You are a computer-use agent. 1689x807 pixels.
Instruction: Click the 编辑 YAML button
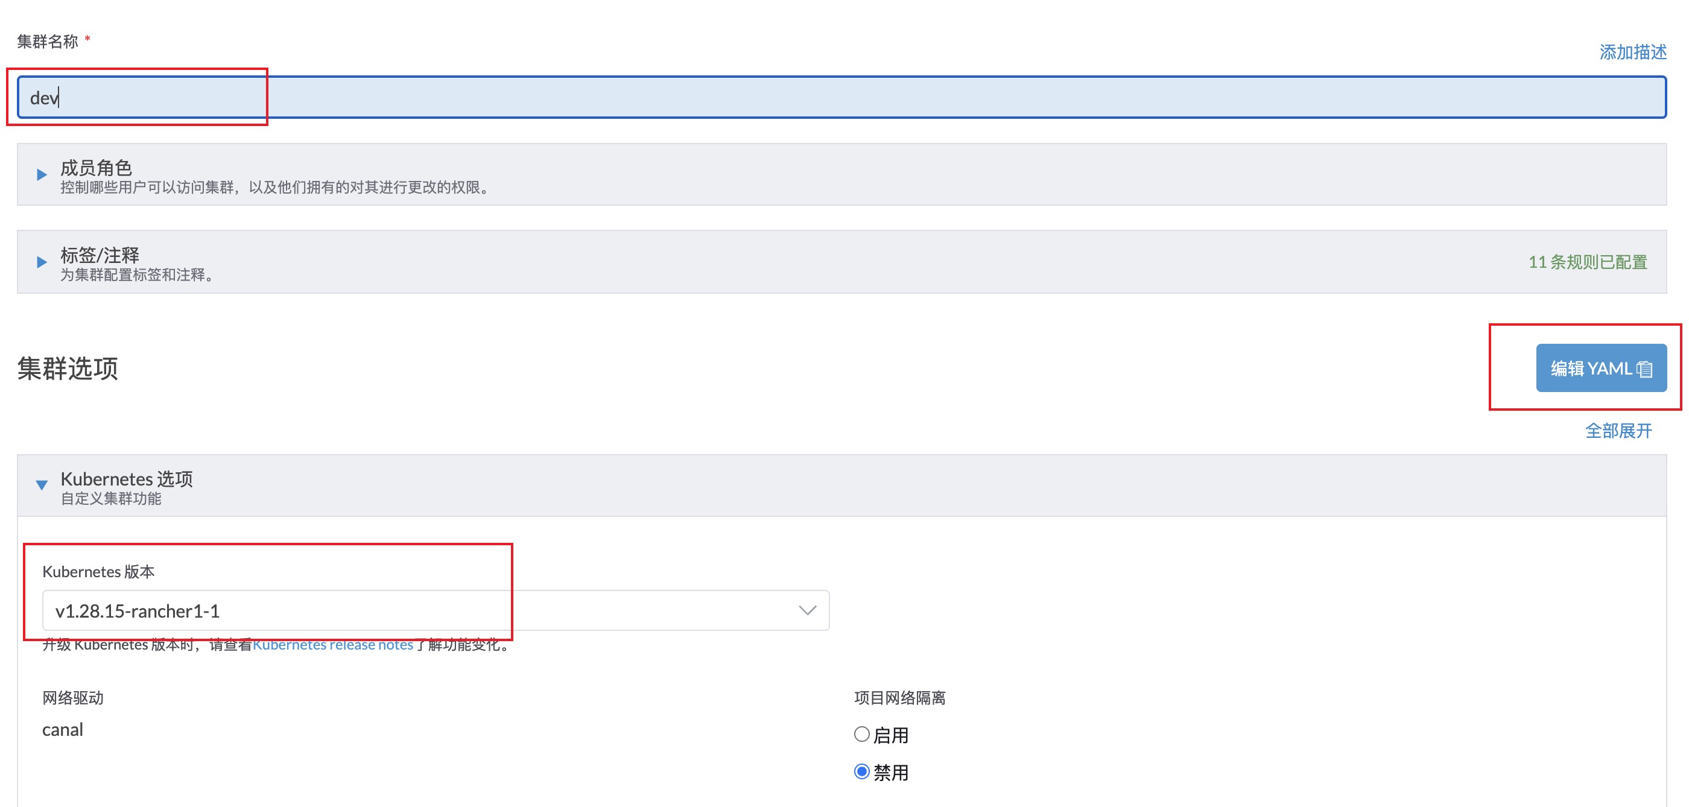click(x=1600, y=368)
